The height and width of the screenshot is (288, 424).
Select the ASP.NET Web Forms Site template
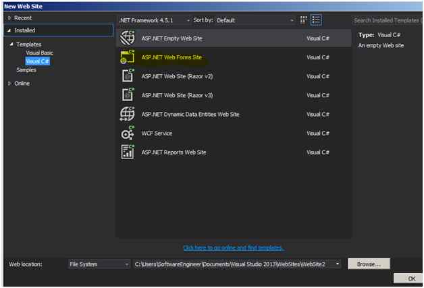pyautogui.click(x=234, y=57)
